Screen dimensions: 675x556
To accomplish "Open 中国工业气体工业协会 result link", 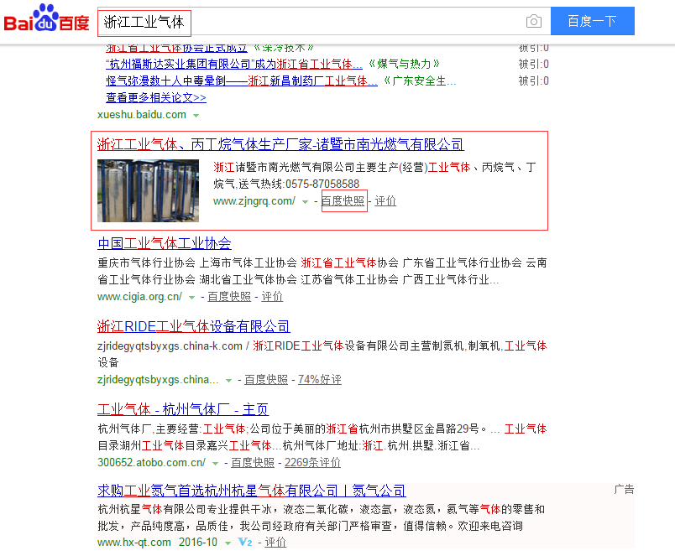I will point(165,243).
